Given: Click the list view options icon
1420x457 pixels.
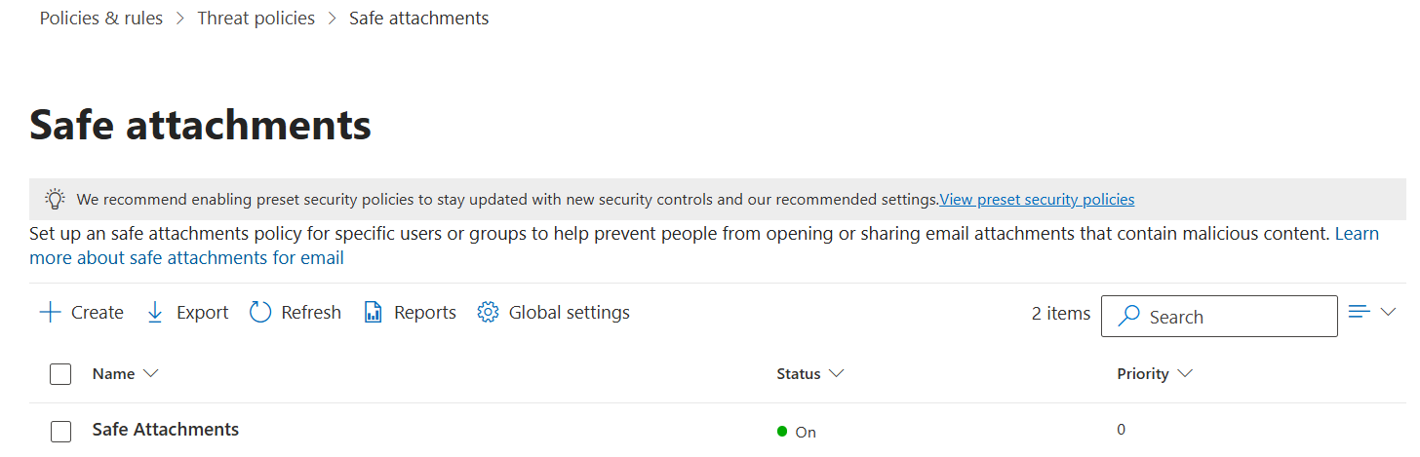Looking at the screenshot, I should point(1359,312).
